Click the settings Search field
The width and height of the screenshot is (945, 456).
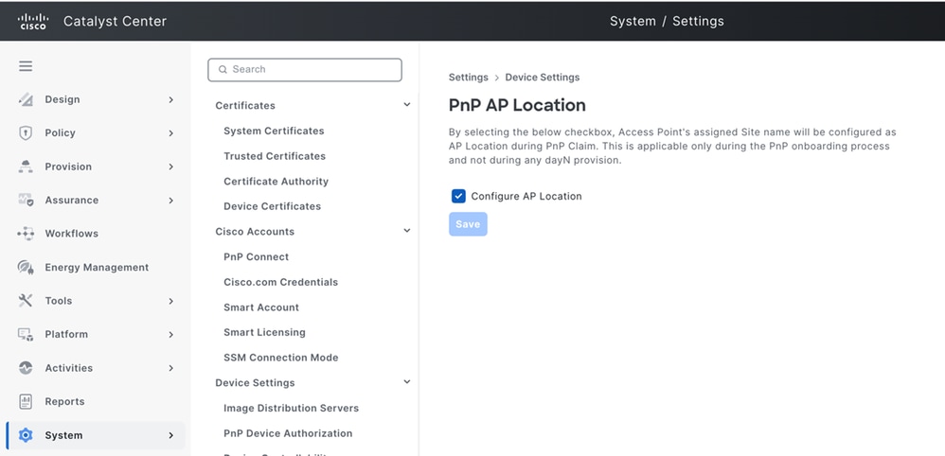305,70
